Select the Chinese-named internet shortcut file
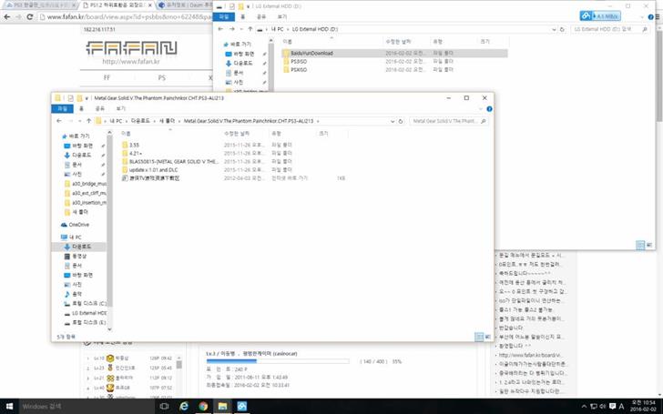663x414 pixels. [151, 178]
